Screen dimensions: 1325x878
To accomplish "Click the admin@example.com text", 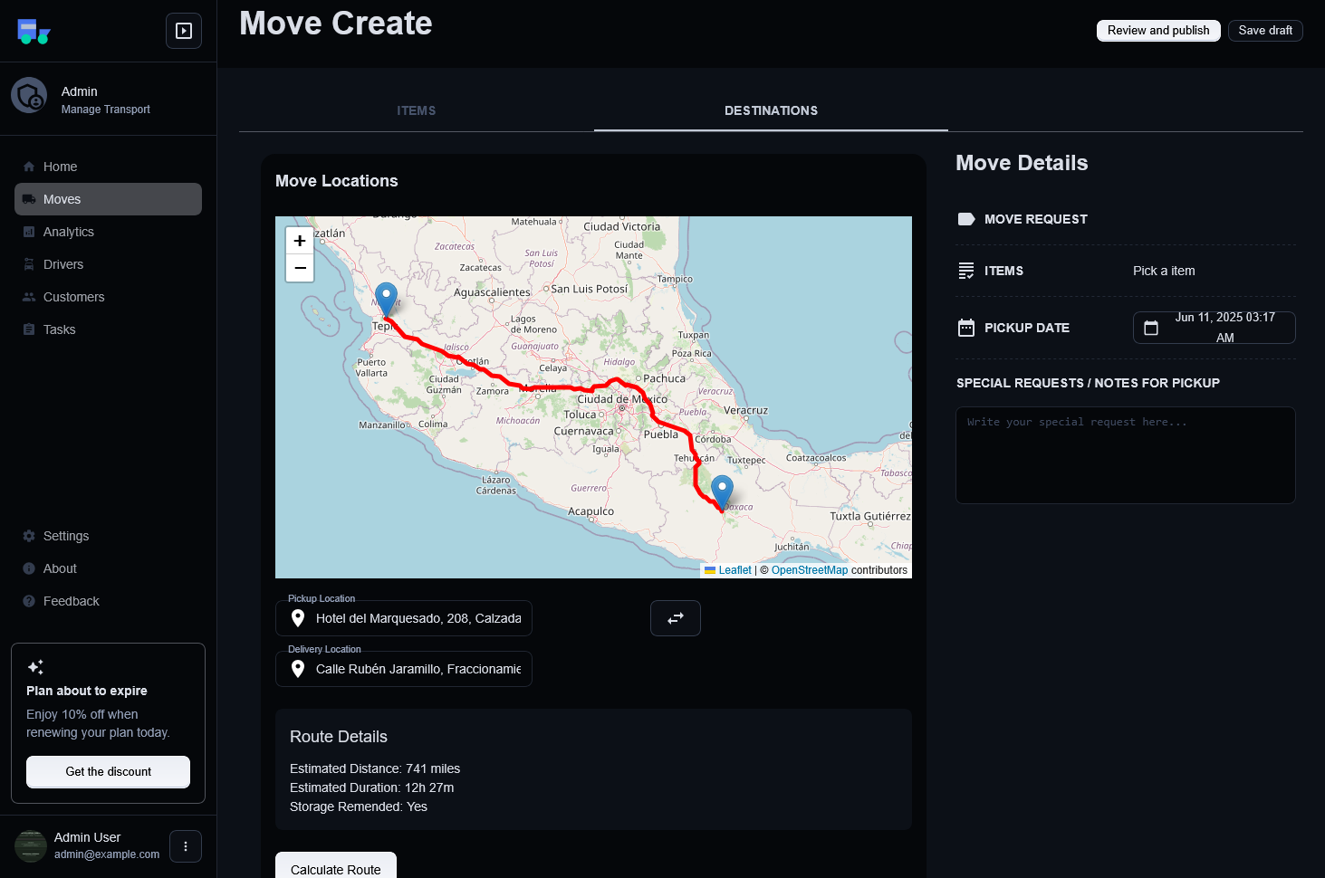I will (x=107, y=854).
